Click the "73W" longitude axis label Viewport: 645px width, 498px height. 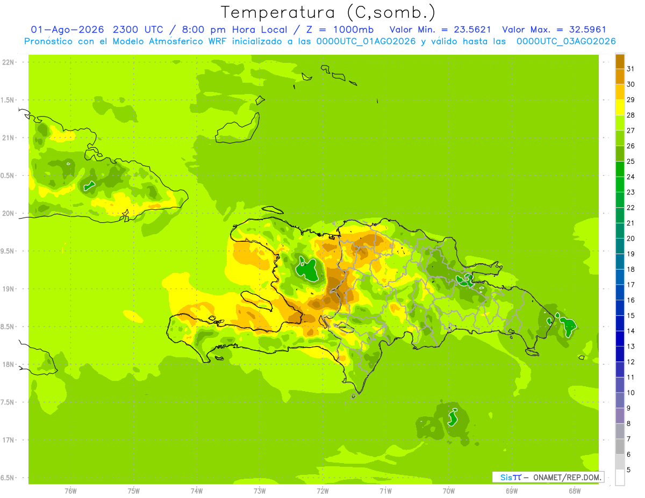(259, 491)
